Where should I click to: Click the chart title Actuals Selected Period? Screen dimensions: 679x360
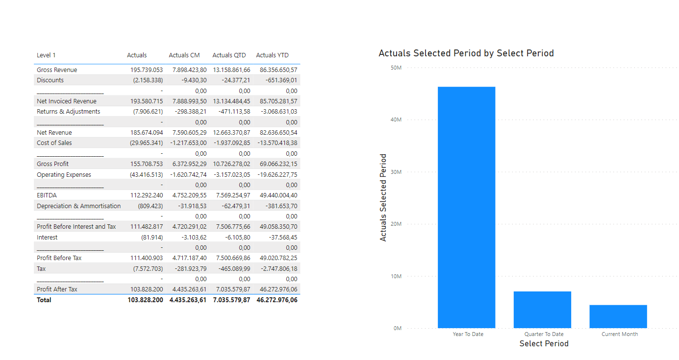point(466,53)
